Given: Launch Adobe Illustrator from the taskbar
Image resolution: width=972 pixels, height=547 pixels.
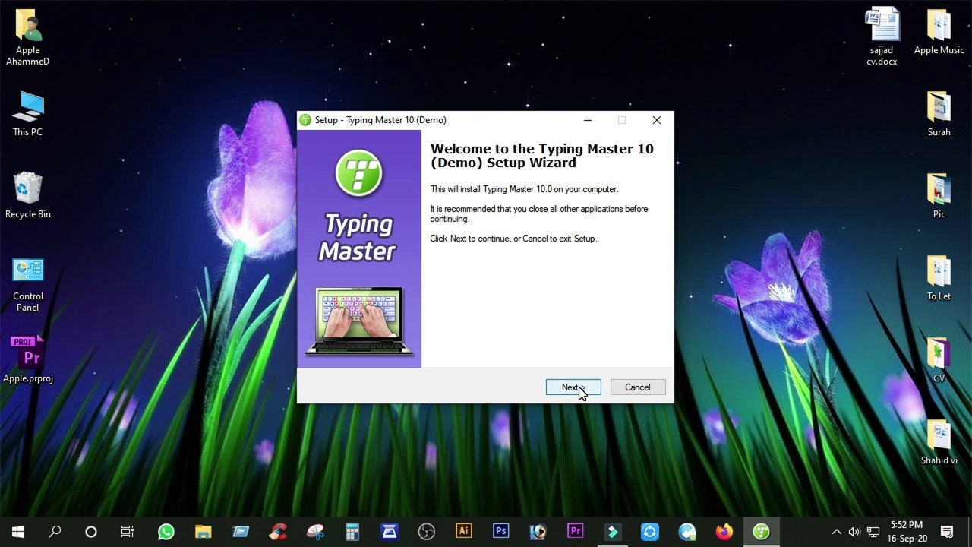Looking at the screenshot, I should [463, 532].
